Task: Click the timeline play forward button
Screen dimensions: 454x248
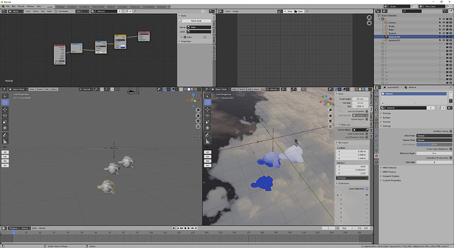Action: [x=189, y=228]
